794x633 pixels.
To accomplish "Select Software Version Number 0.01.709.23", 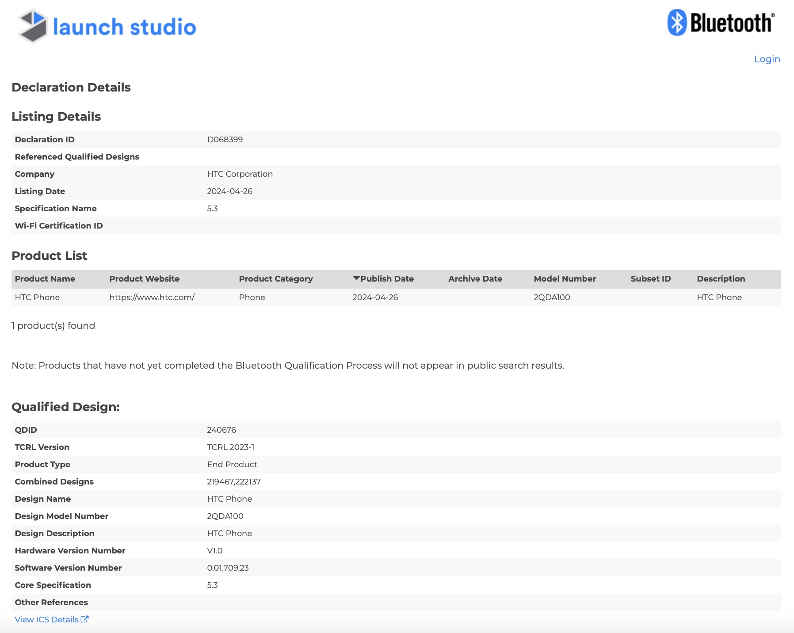I will 228,568.
